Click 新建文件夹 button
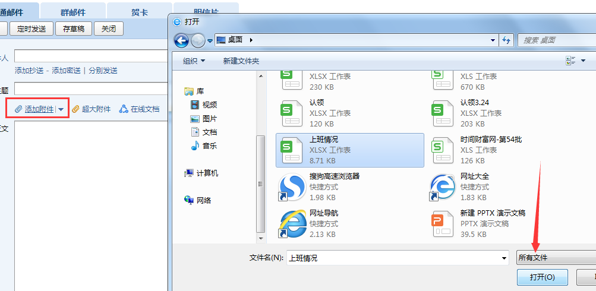The height and width of the screenshot is (291, 596). point(241,61)
